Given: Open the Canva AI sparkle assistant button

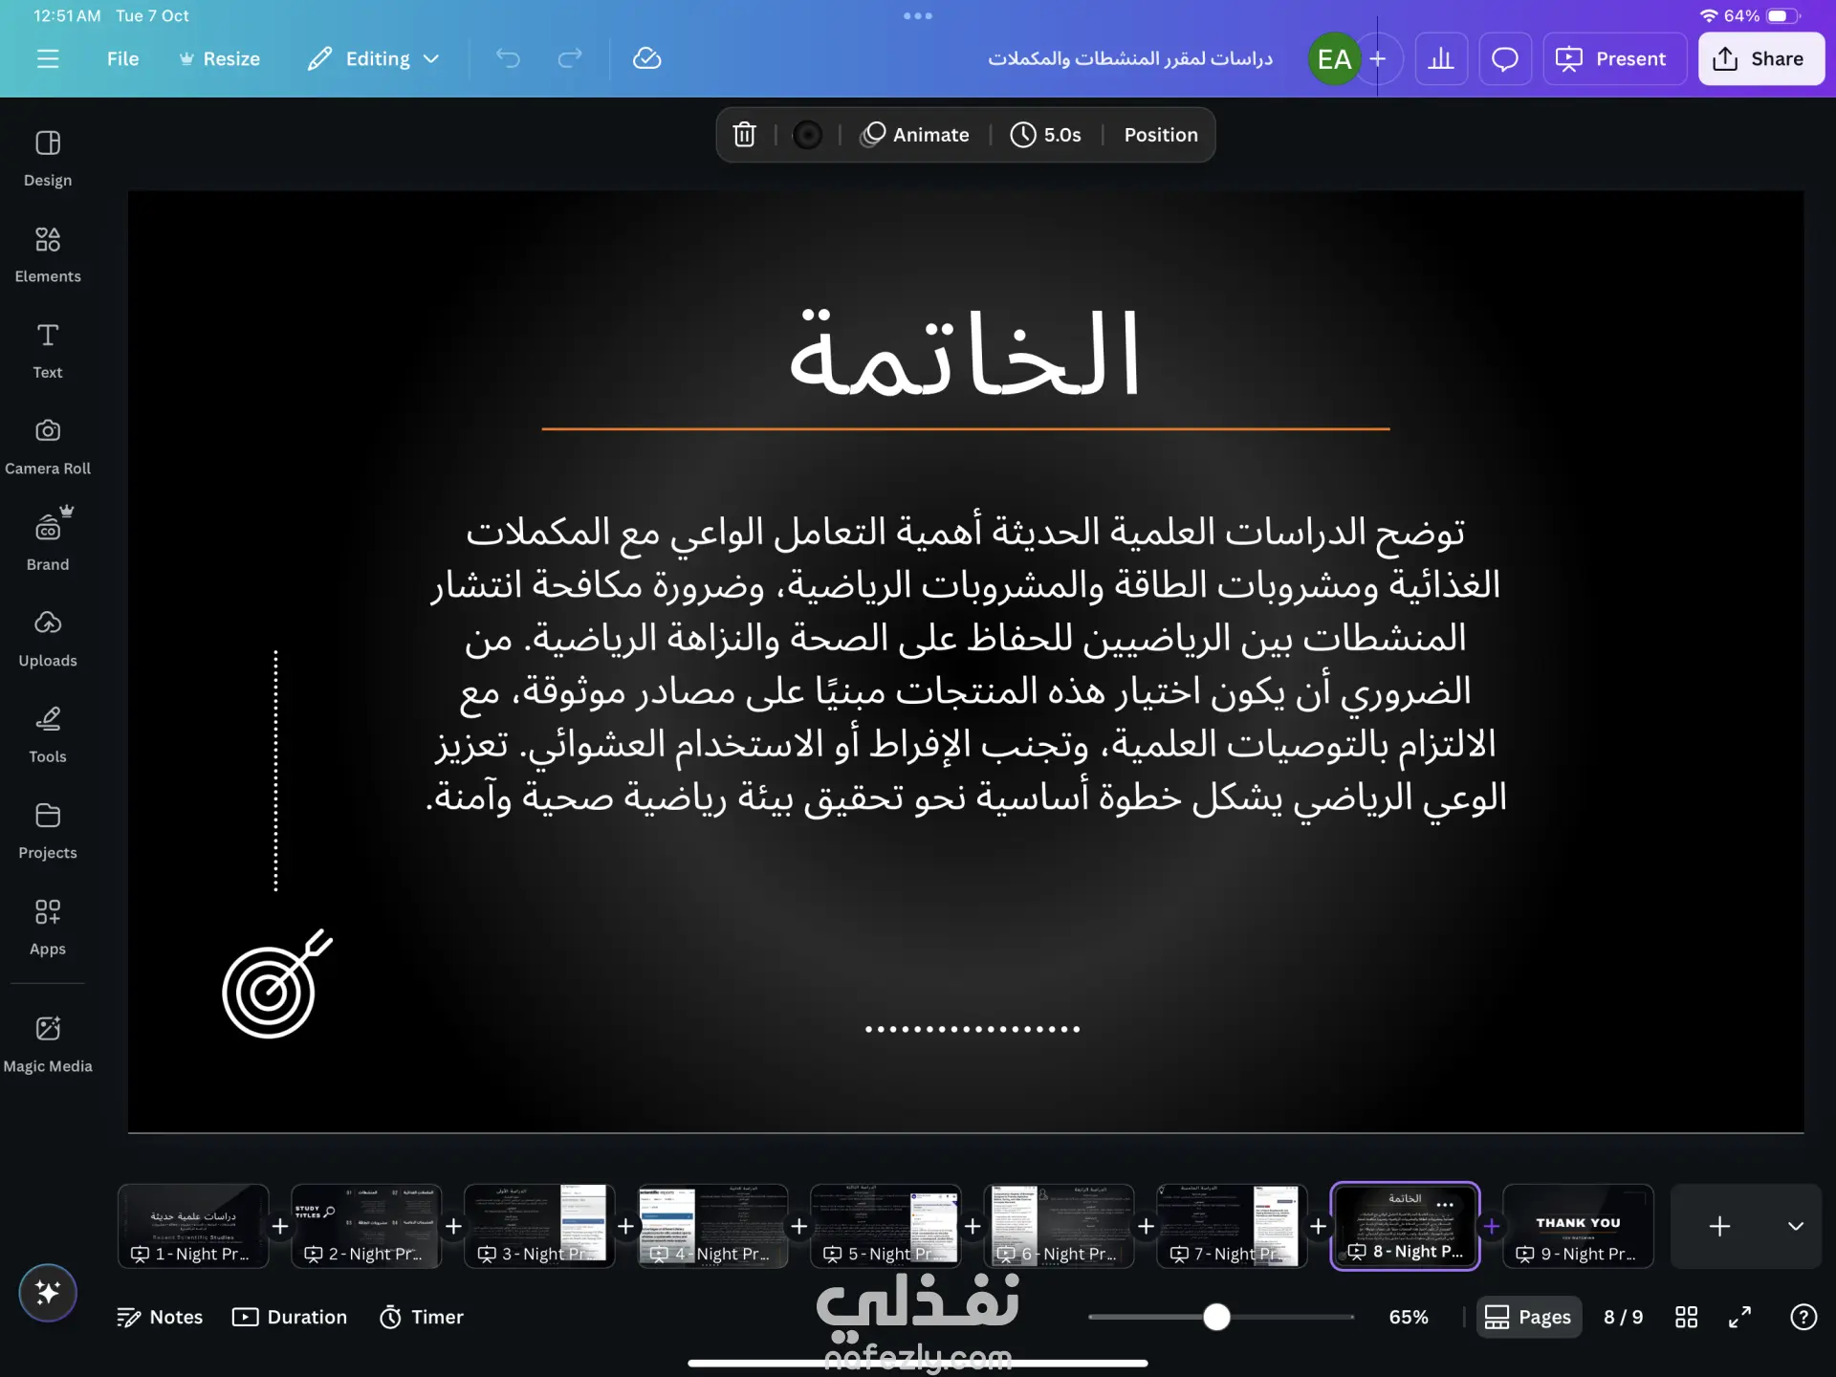Looking at the screenshot, I should pyautogui.click(x=47, y=1293).
